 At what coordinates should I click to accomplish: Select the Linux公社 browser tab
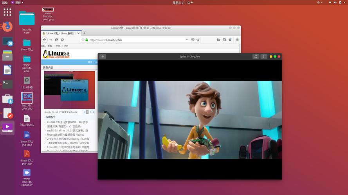[61, 33]
